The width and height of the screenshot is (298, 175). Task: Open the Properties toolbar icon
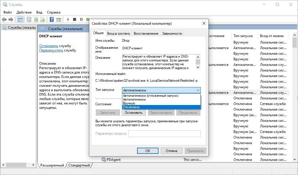point(29,19)
